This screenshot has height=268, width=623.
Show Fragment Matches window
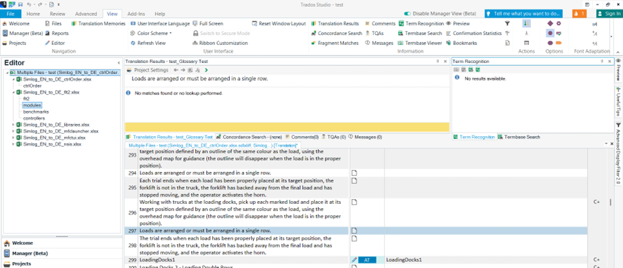[335, 43]
